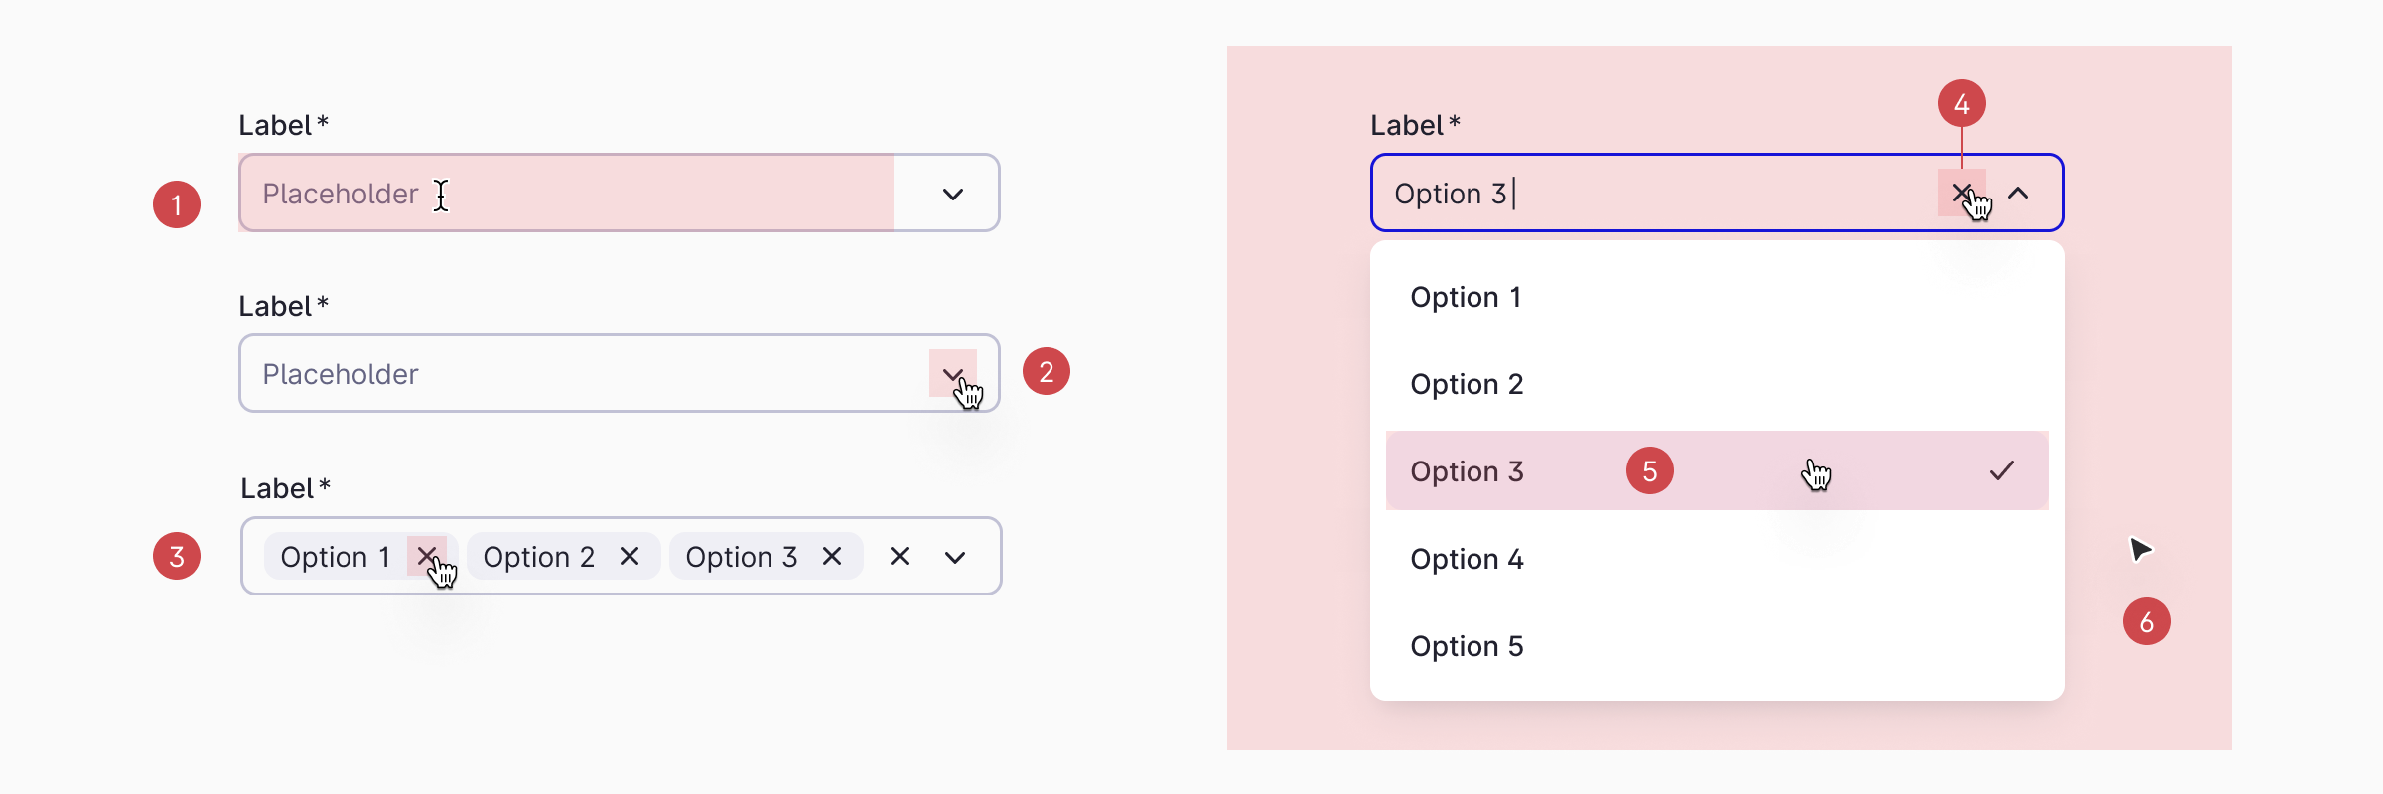Expand the multi-select chip field dropdown

(954, 556)
